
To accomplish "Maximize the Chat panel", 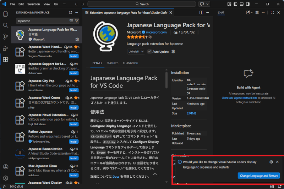I will (x=272, y=12).
